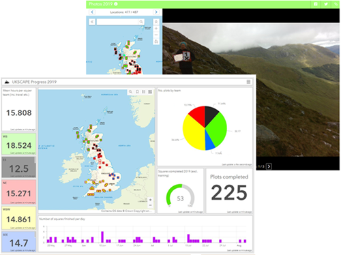Click the Plots completed 225 indicator
341x255 pixels.
(x=229, y=191)
